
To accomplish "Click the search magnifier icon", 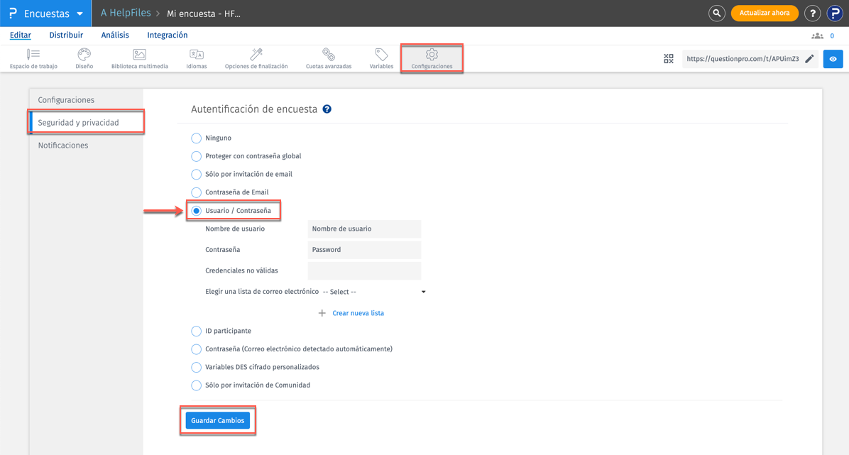I will coord(717,13).
